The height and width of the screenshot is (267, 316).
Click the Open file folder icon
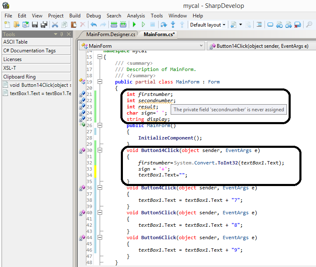(x=17, y=25)
